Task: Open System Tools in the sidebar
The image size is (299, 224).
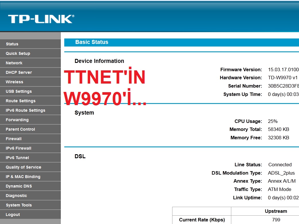Action: tap(30, 205)
